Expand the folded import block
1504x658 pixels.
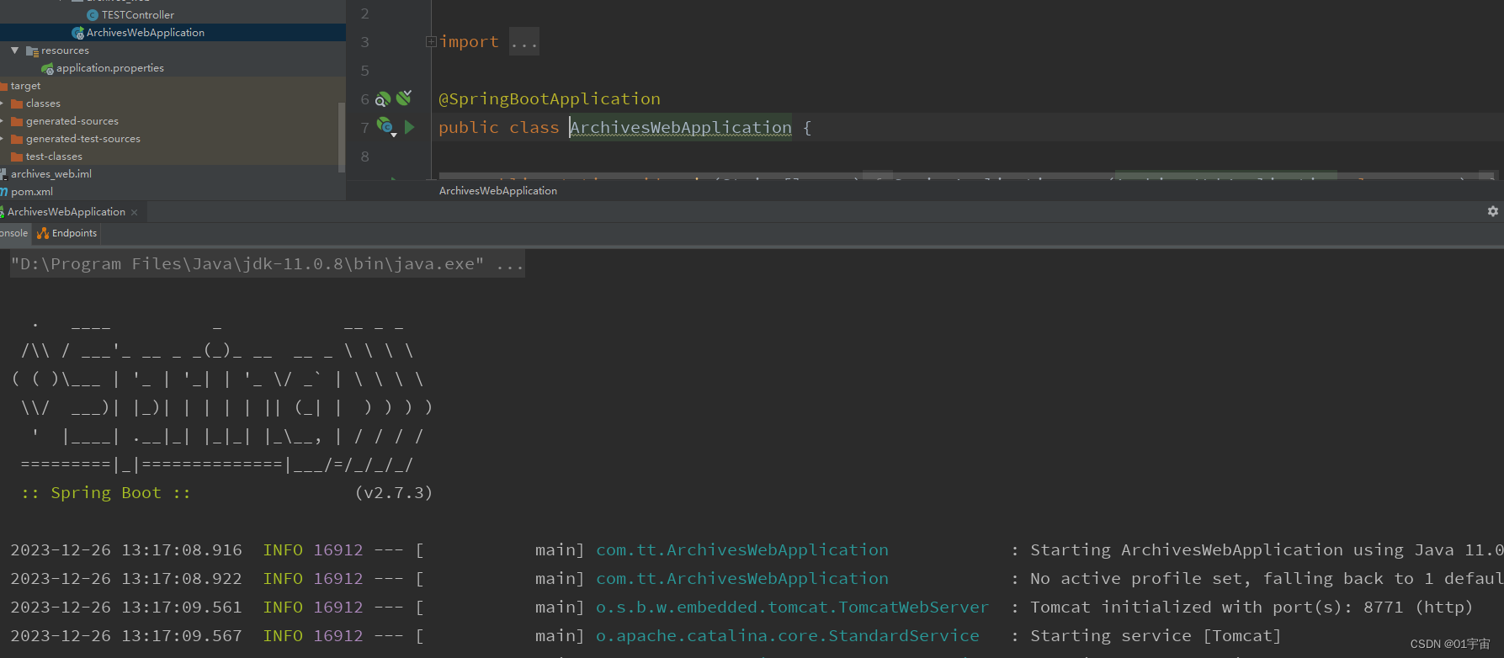[431, 41]
